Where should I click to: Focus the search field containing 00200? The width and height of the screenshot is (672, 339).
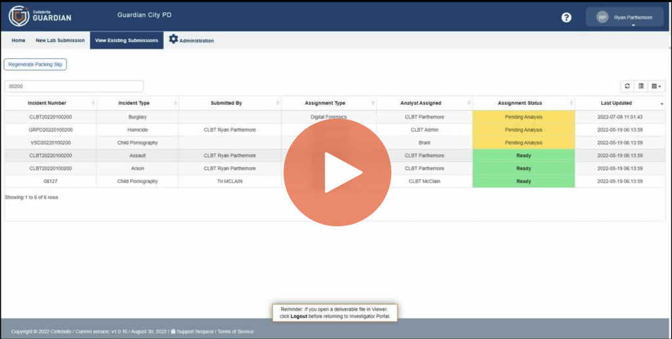click(73, 86)
